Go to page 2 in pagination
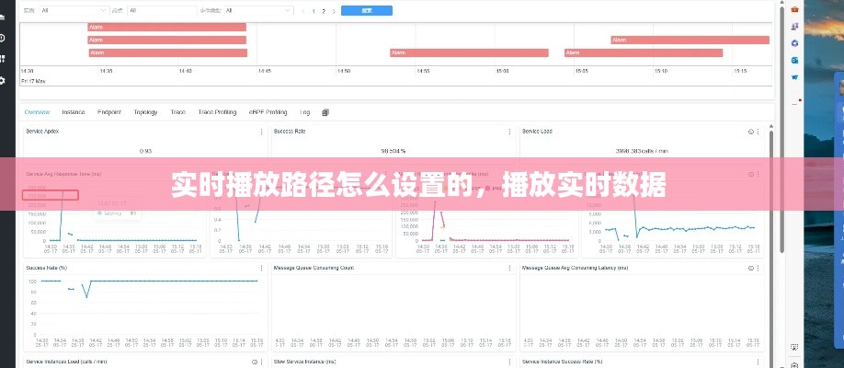 coord(323,11)
